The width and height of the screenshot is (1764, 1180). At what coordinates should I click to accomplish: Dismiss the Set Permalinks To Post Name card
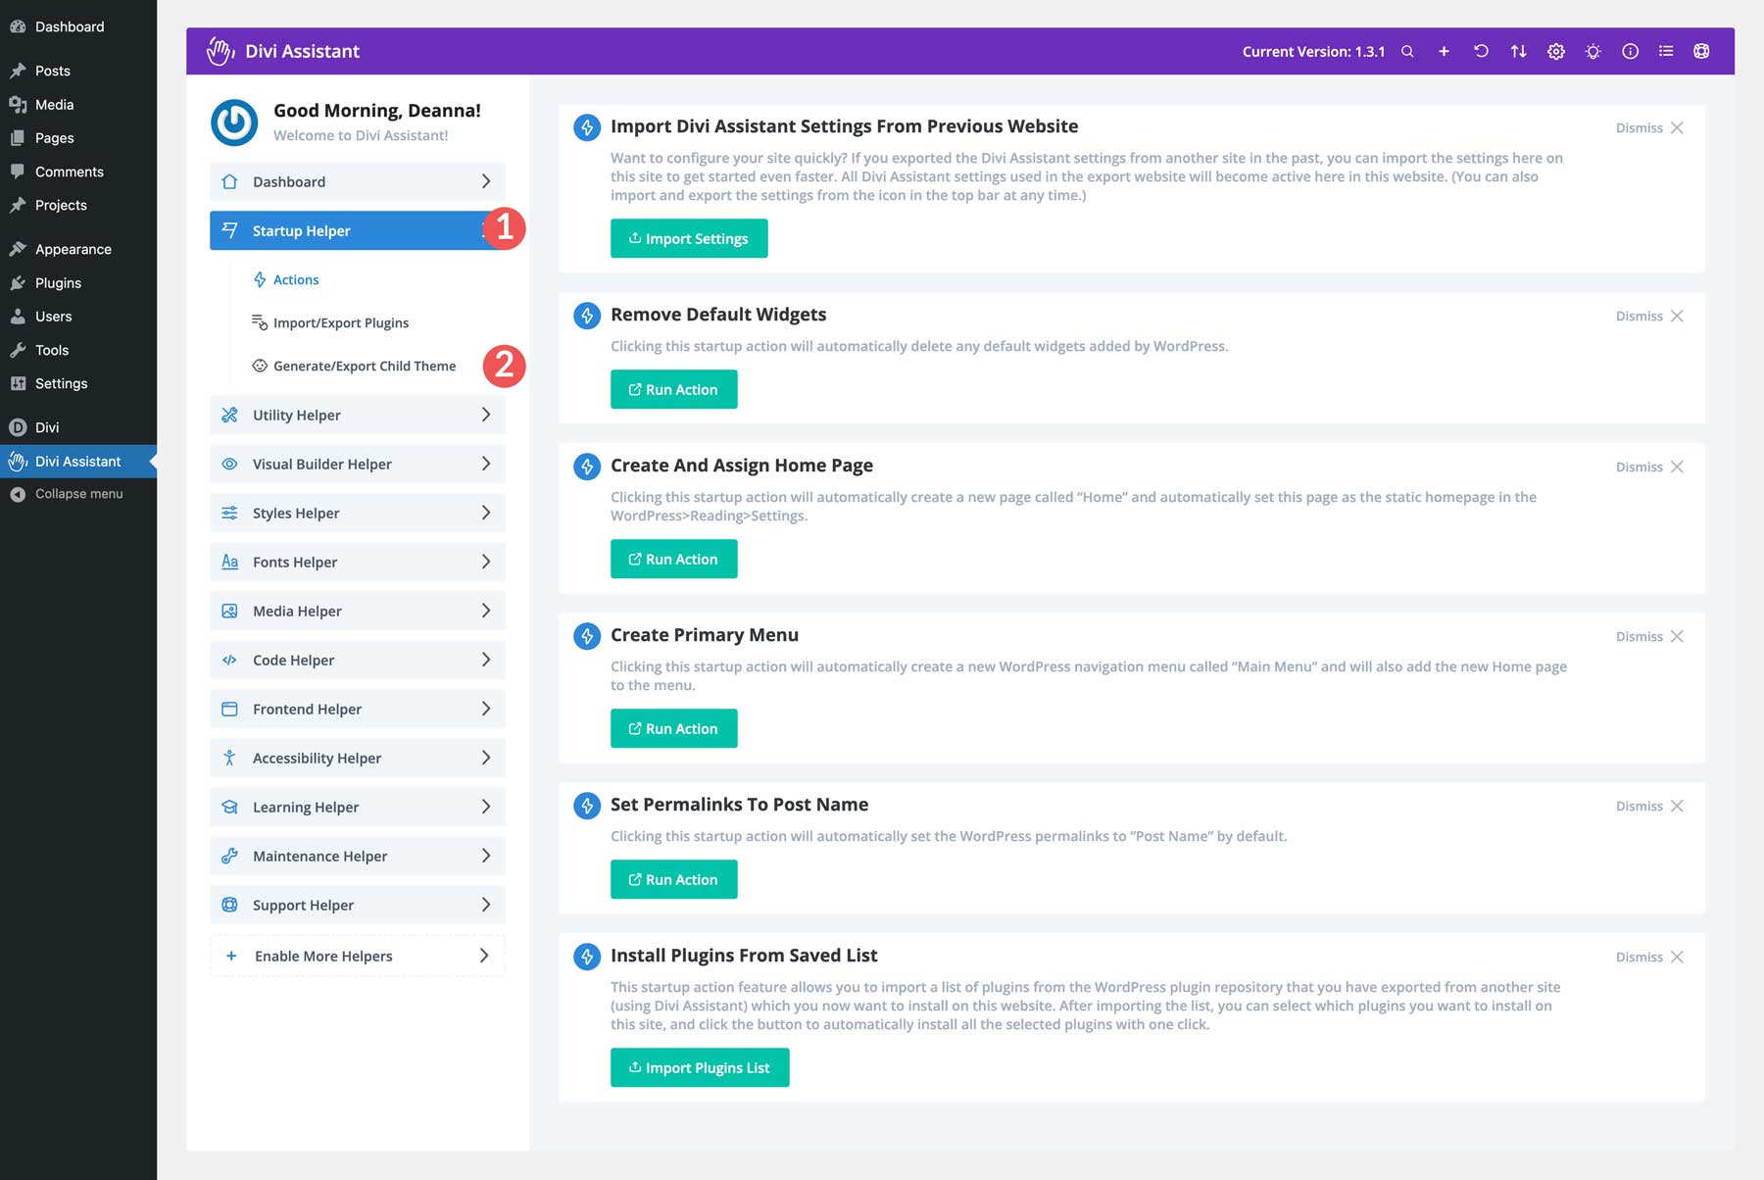coord(1650,806)
